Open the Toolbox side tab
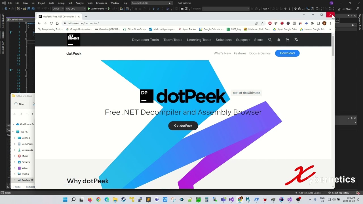Viewport: 363px width, 204px height. (x=3, y=34)
